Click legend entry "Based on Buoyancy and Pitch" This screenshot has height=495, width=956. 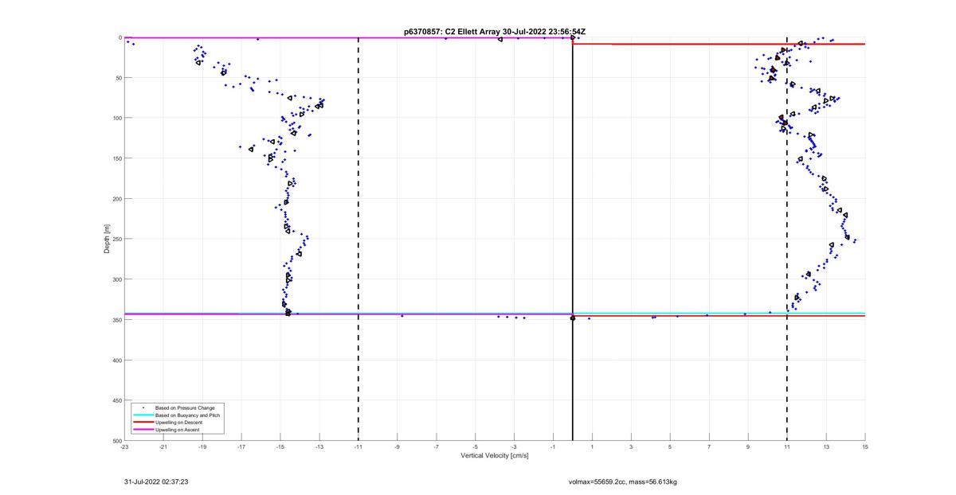[188, 415]
